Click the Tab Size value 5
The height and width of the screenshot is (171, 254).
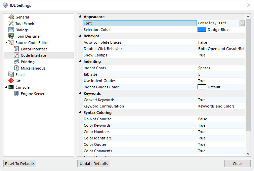[x=221, y=74]
